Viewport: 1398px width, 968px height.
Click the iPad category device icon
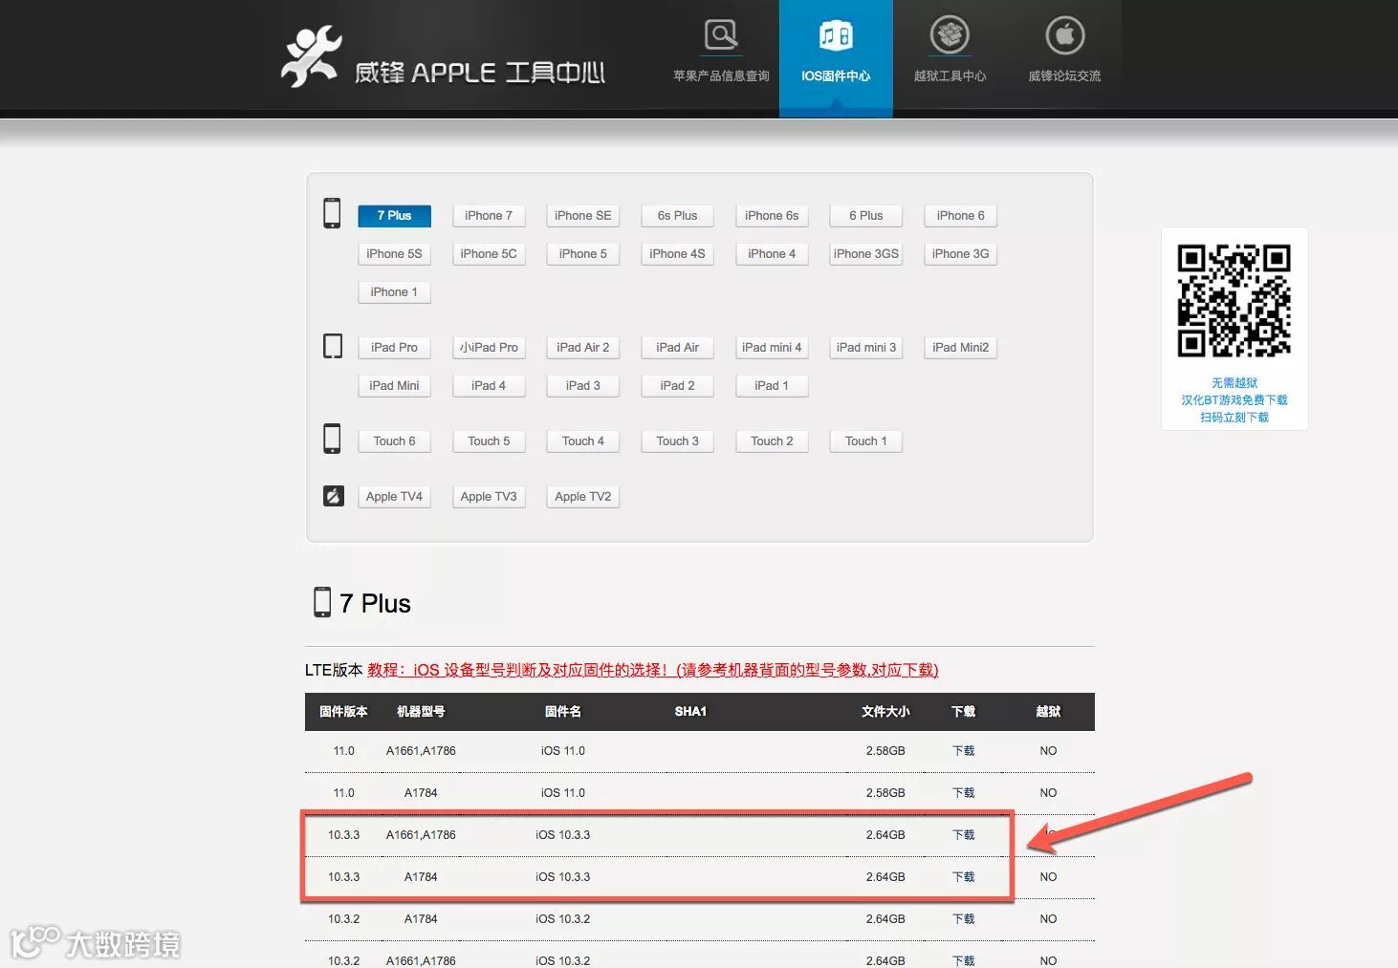tap(333, 346)
